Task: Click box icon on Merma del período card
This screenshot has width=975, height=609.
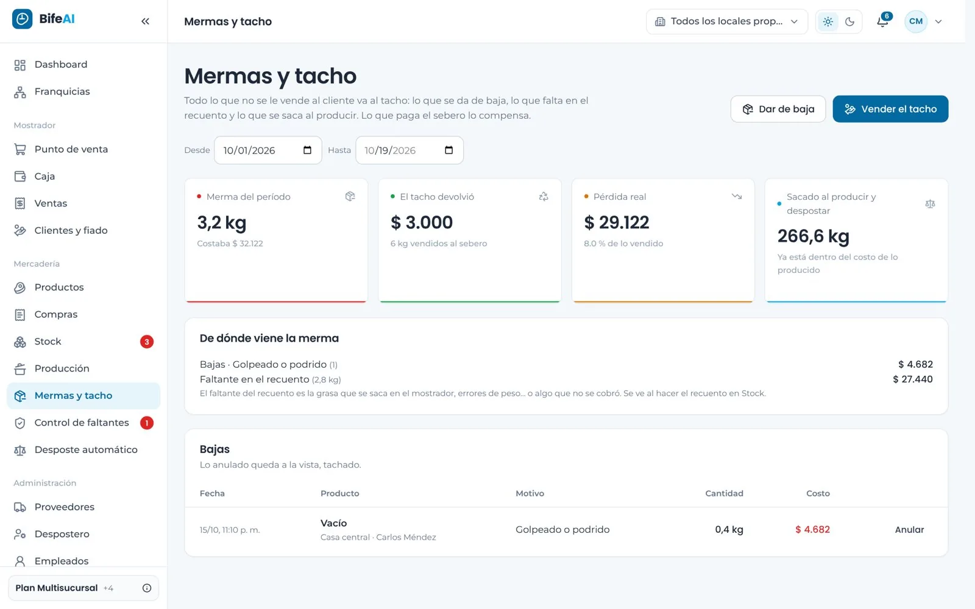Action: pos(350,196)
